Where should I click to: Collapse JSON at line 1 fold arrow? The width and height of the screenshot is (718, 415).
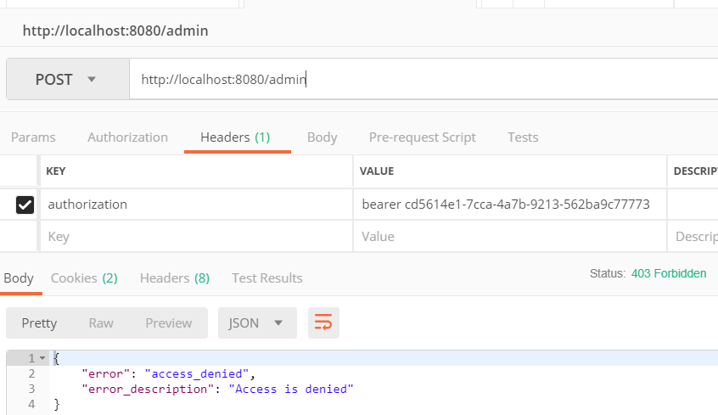(x=42, y=359)
